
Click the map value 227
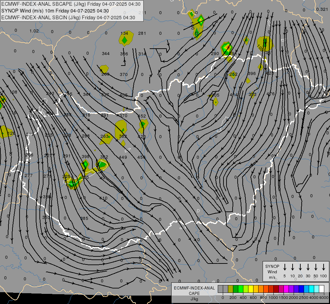click(x=48, y=155)
